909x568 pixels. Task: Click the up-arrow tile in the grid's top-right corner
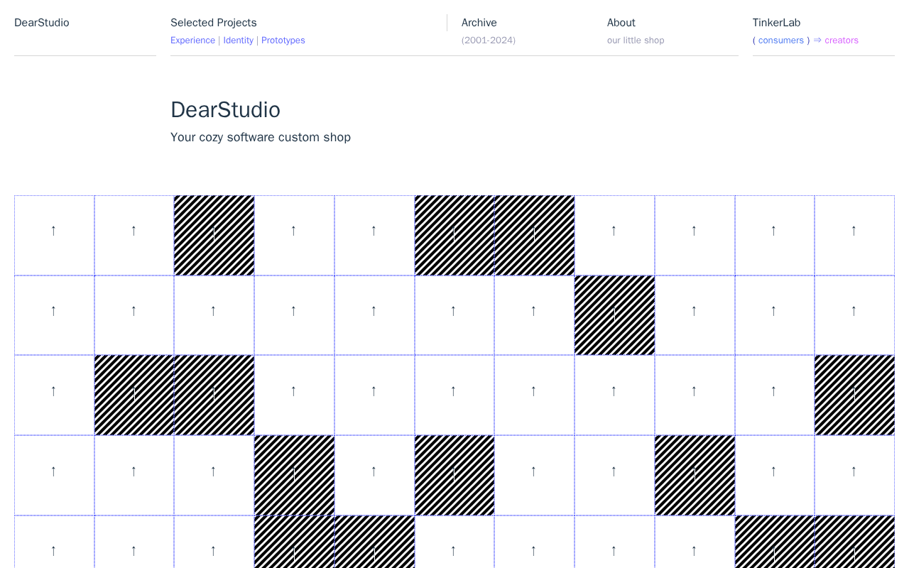(854, 235)
